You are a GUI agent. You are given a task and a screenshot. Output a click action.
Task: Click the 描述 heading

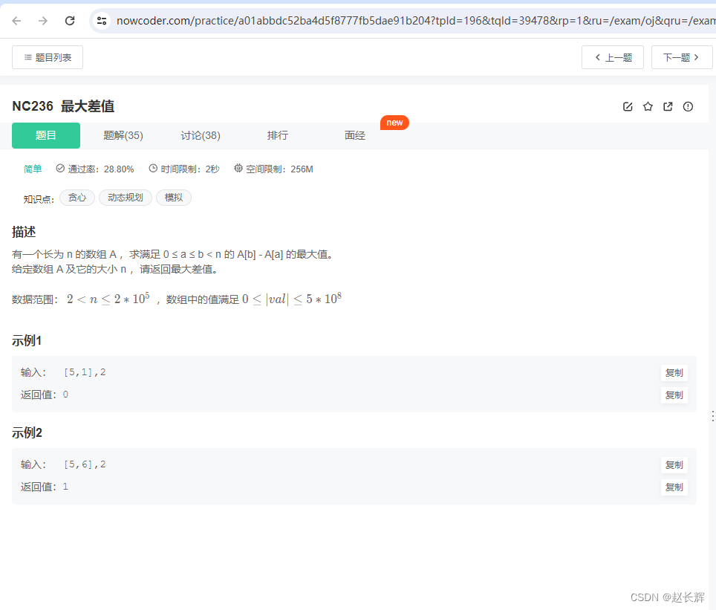point(24,232)
